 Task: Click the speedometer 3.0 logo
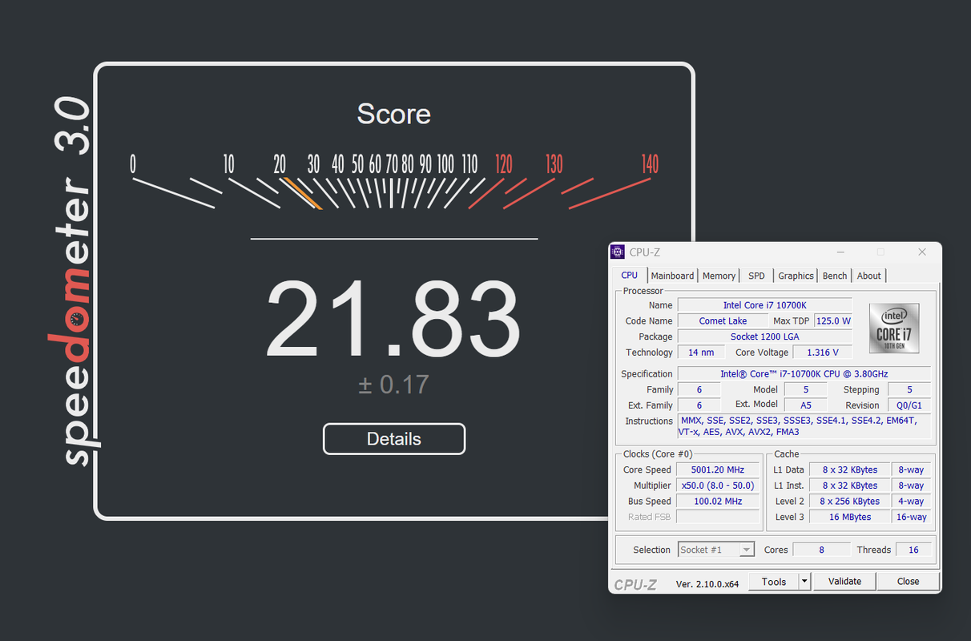pyautogui.click(x=74, y=281)
